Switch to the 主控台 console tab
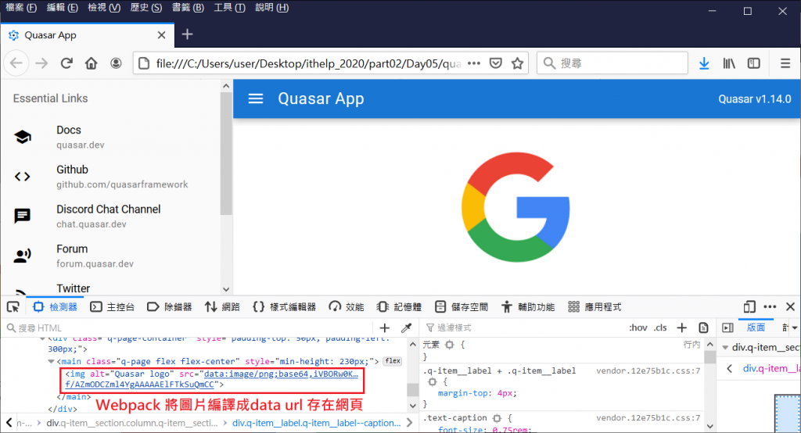The width and height of the screenshot is (801, 433). pyautogui.click(x=112, y=307)
